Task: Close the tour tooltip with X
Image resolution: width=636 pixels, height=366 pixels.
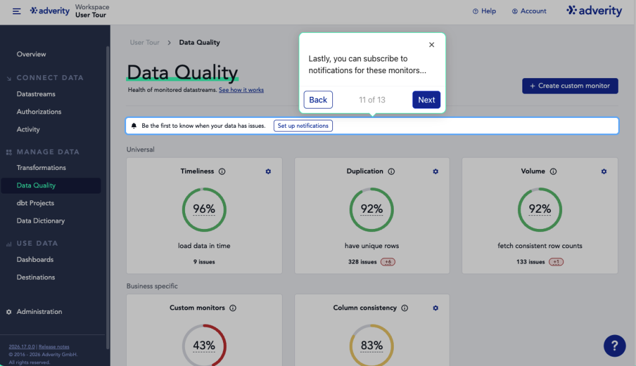Action: pyautogui.click(x=432, y=45)
